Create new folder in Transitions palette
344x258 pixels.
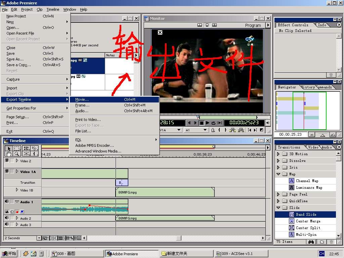pos(322,242)
